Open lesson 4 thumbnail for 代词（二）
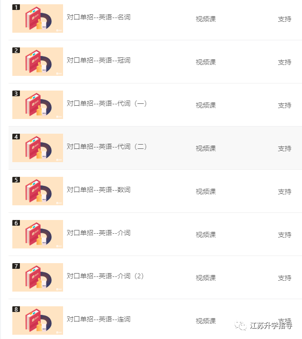The height and width of the screenshot is (339, 302). pyautogui.click(x=37, y=148)
